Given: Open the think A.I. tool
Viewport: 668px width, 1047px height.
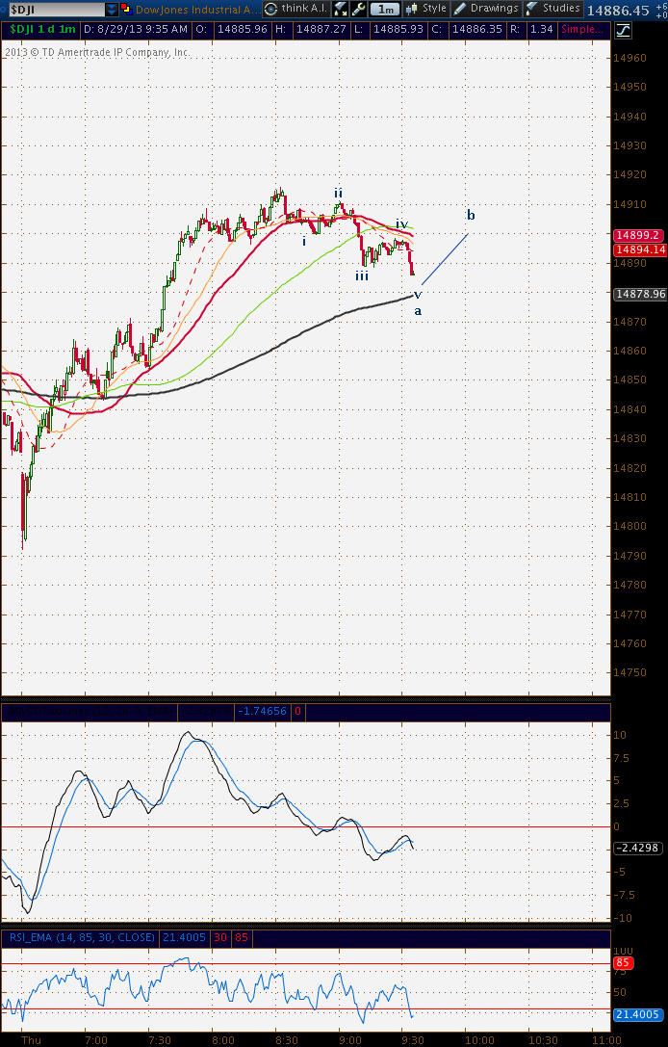Looking at the screenshot, I should [295, 9].
